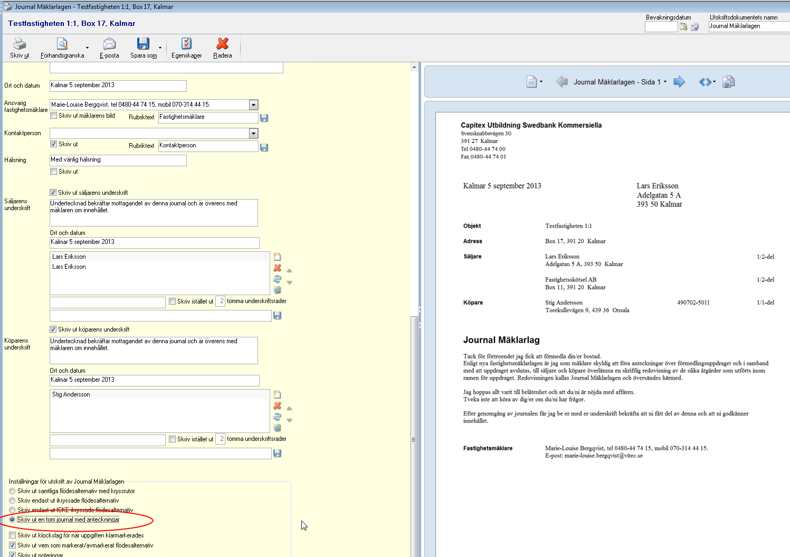Viewport: 790px width, 557px height.
Task: Click the copy documents icon in preview bar
Action: [728, 82]
